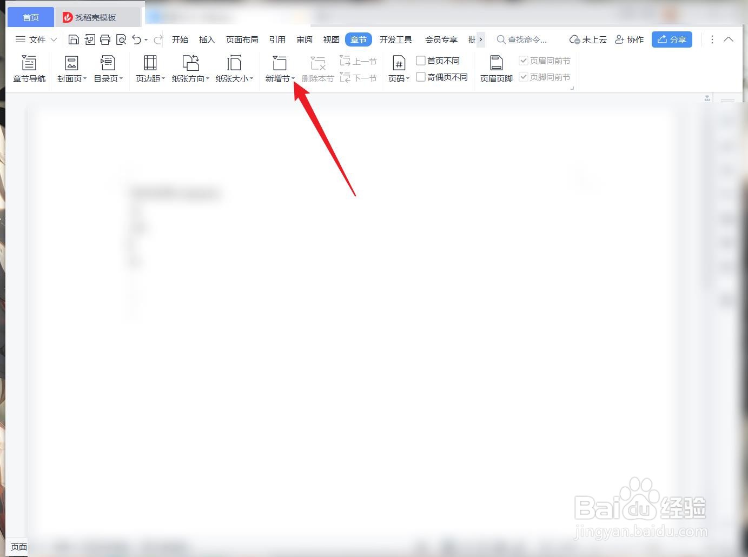This screenshot has height=557, width=748.
Task: Open the section group dialog launcher corner
Action: pos(572,87)
